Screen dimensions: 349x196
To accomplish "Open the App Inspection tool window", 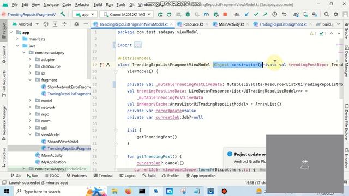I will (201, 175).
